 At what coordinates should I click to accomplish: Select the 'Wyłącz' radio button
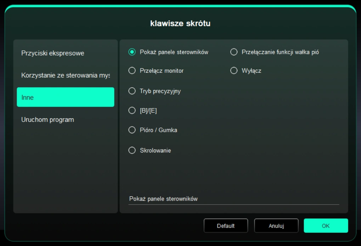tap(234, 71)
